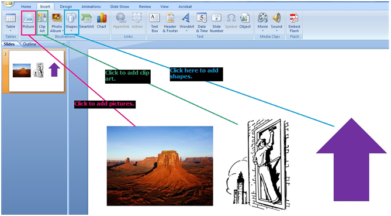Viewport: 391px width, 216px height.
Task: Switch to the Outline pane tab
Action: [x=29, y=44]
